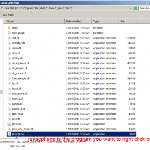The image size is (150, 150).
Task: Click the New folder toolbar button
Action: [8, 15]
